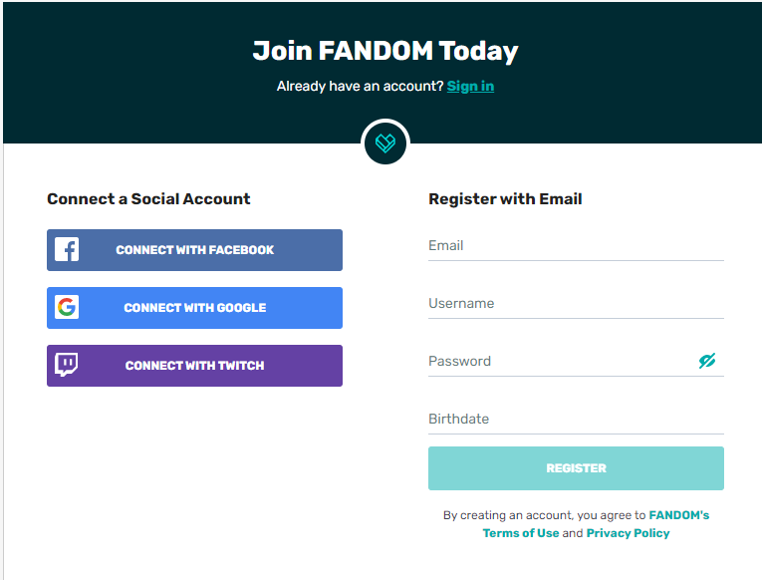Image resolution: width=762 pixels, height=580 pixels.
Task: Click the Twitch logo icon
Action: [67, 366]
